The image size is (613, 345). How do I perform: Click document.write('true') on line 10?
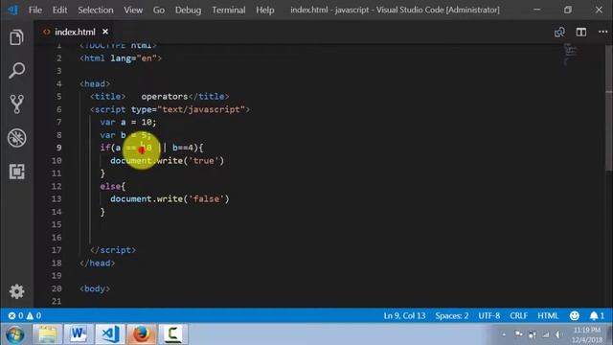[167, 160]
